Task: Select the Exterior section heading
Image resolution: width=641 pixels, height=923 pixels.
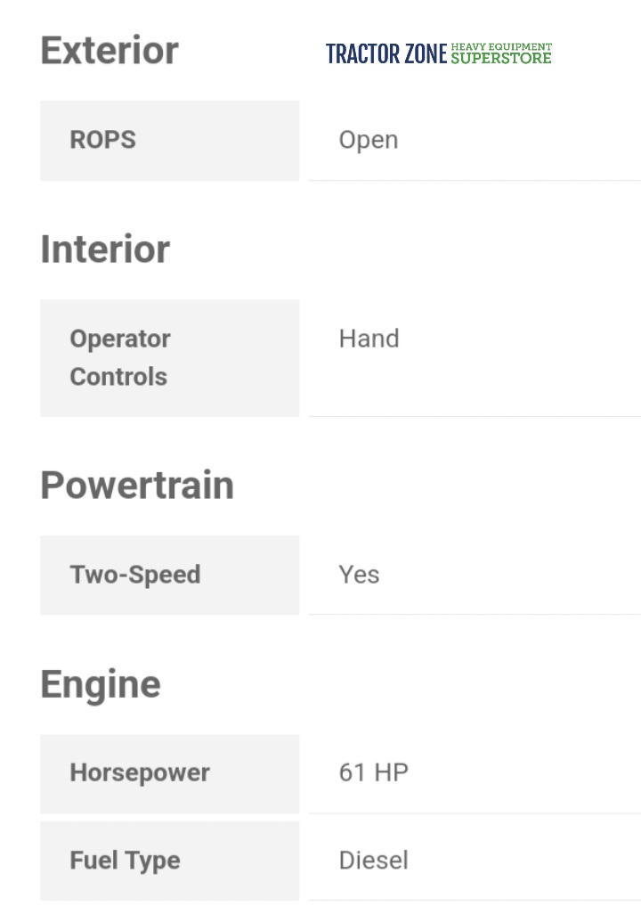Action: [110, 50]
